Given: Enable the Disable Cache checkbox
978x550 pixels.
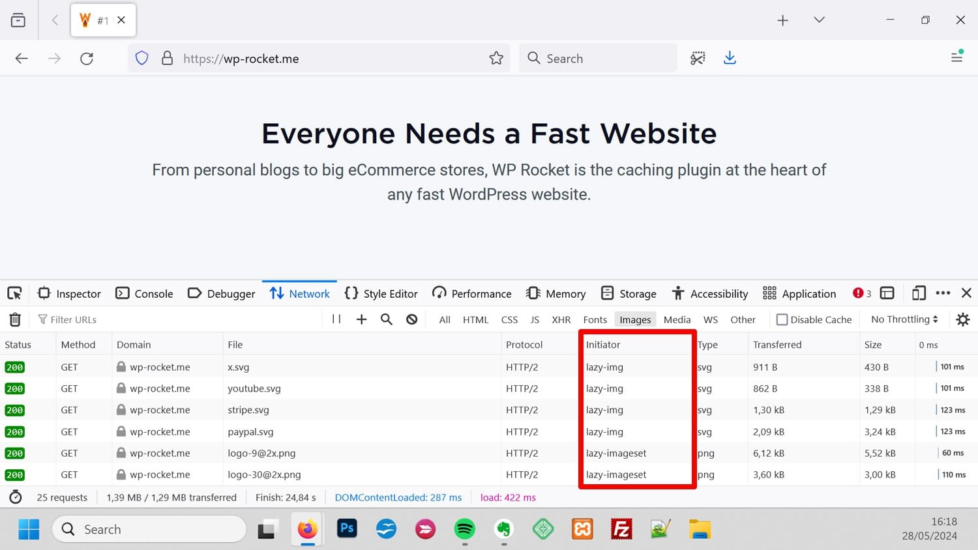Looking at the screenshot, I should 782,319.
